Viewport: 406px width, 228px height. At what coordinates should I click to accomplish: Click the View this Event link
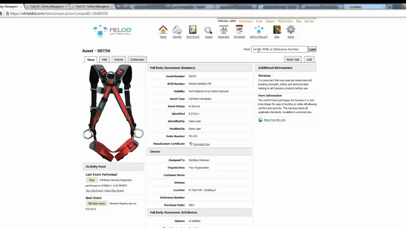[94, 191]
